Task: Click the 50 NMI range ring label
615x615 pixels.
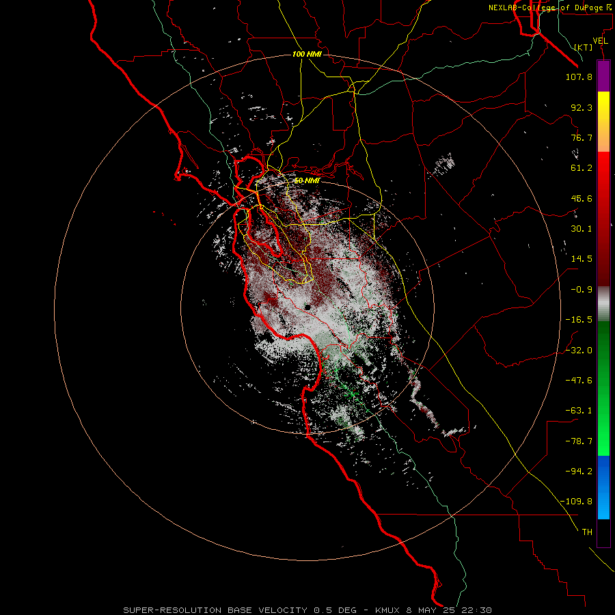Action: tap(307, 181)
